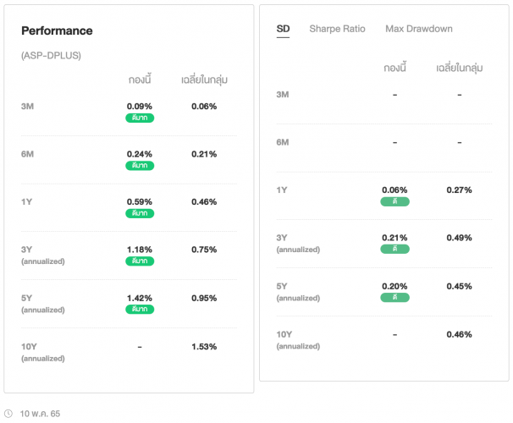This screenshot has width=513, height=423.
Task: Click the 10Y group average value 1.53%
Action: (204, 347)
